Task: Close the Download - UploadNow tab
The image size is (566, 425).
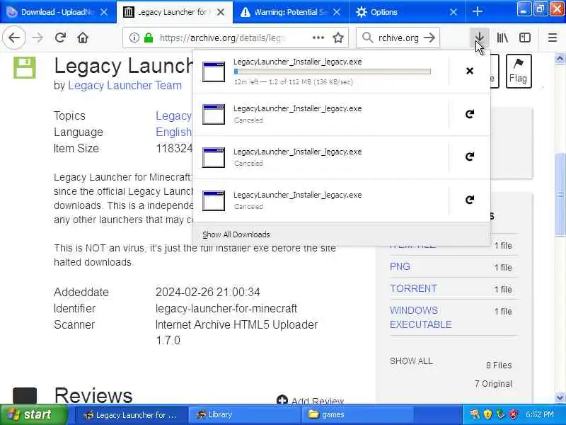Action: (104, 12)
